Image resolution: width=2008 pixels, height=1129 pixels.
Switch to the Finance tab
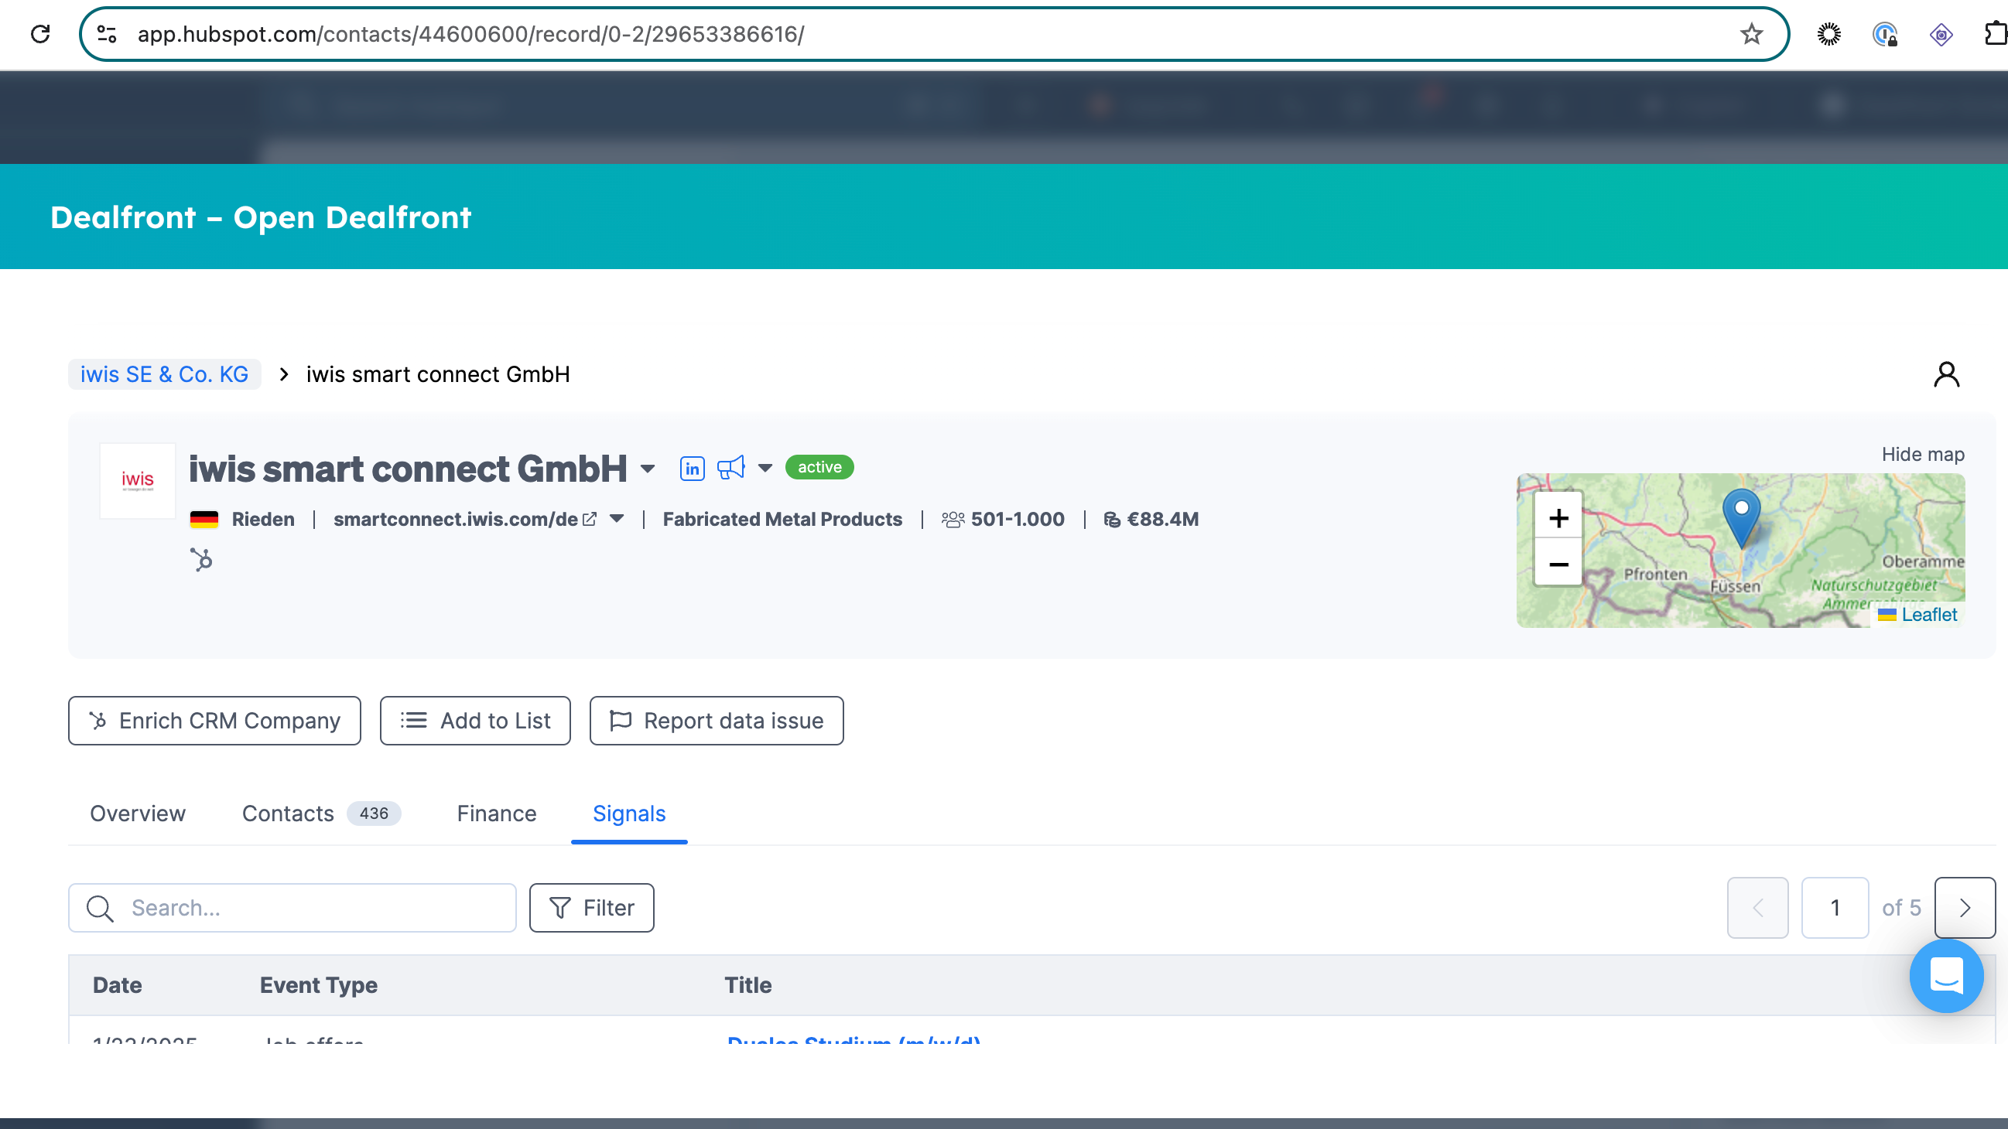pyautogui.click(x=496, y=813)
